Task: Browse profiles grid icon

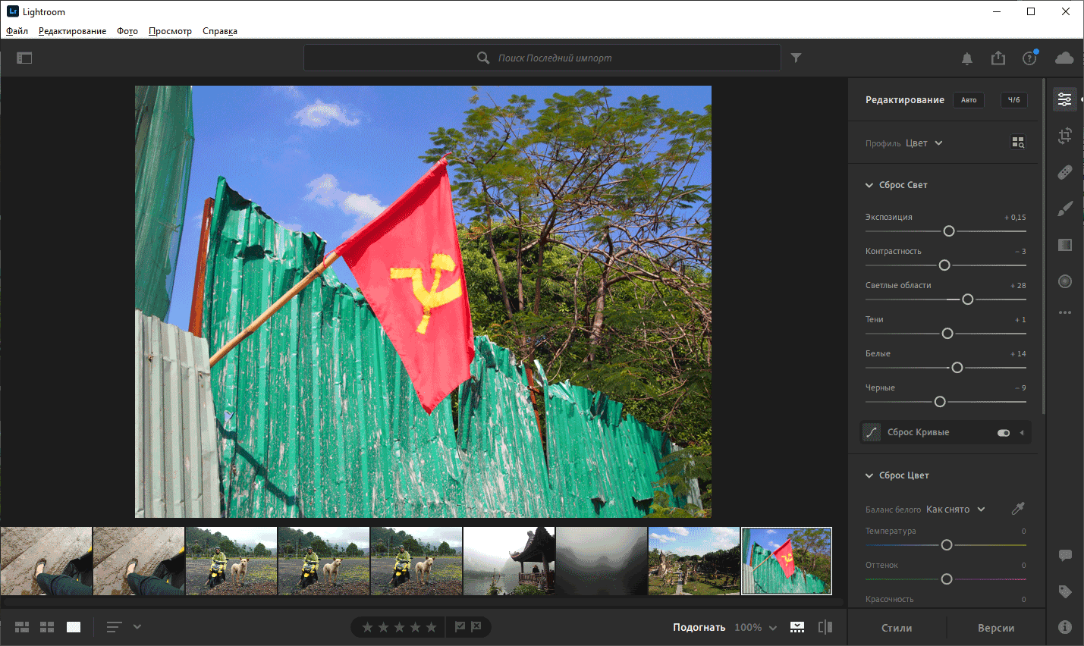Action: 1018,143
